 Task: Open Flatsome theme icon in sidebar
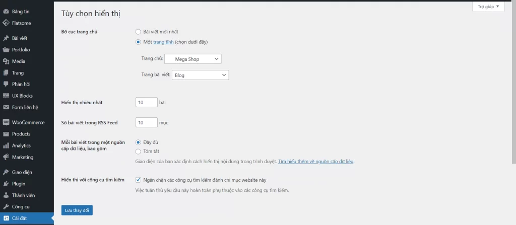point(6,23)
